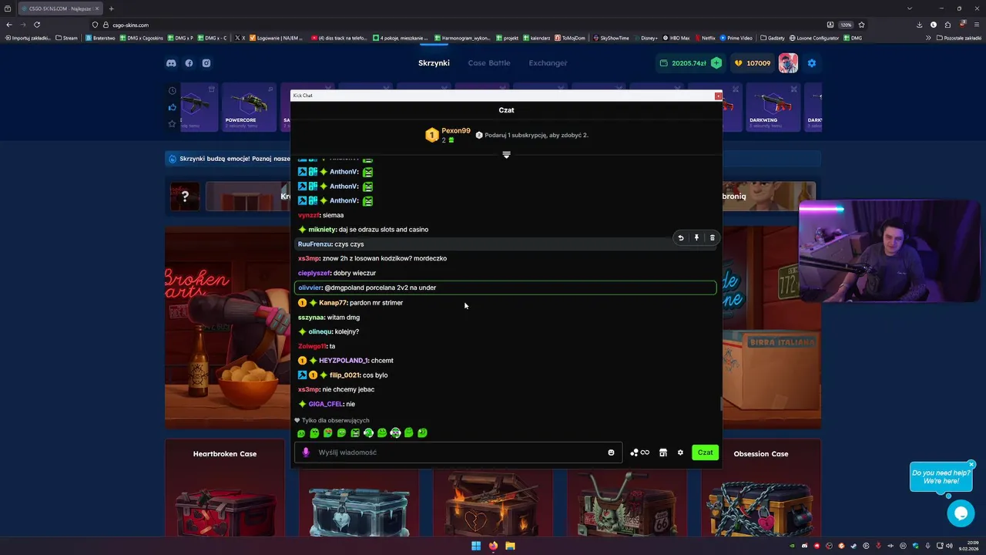Click the 107009 coins counter
Viewport: 986px width, 555px height.
(x=752, y=63)
